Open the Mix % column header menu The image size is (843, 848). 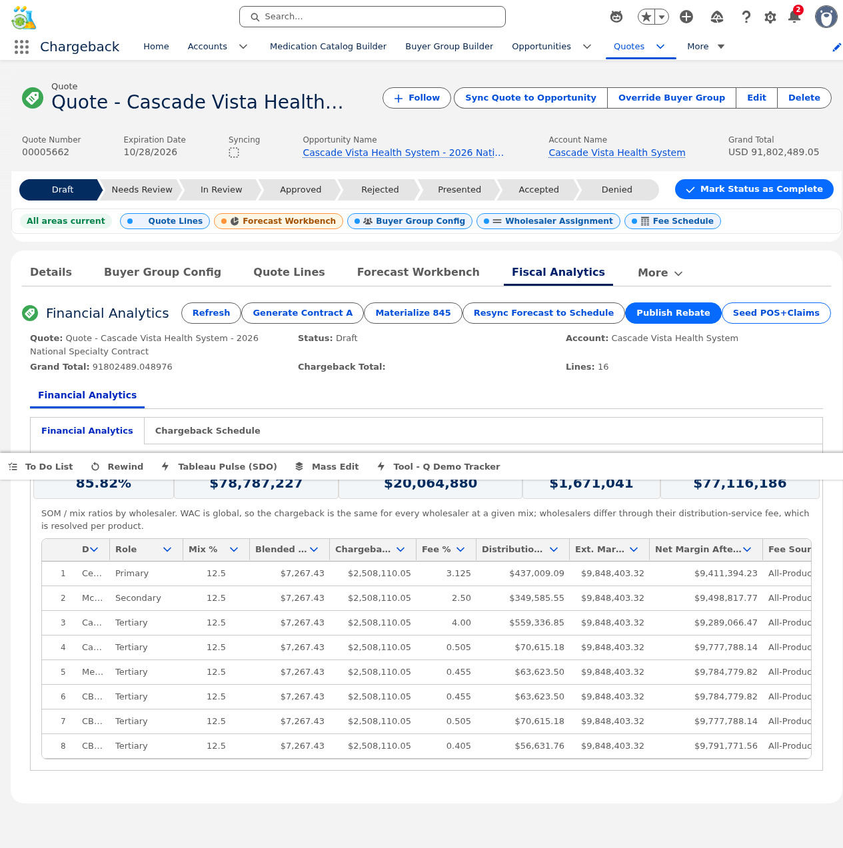click(x=234, y=550)
